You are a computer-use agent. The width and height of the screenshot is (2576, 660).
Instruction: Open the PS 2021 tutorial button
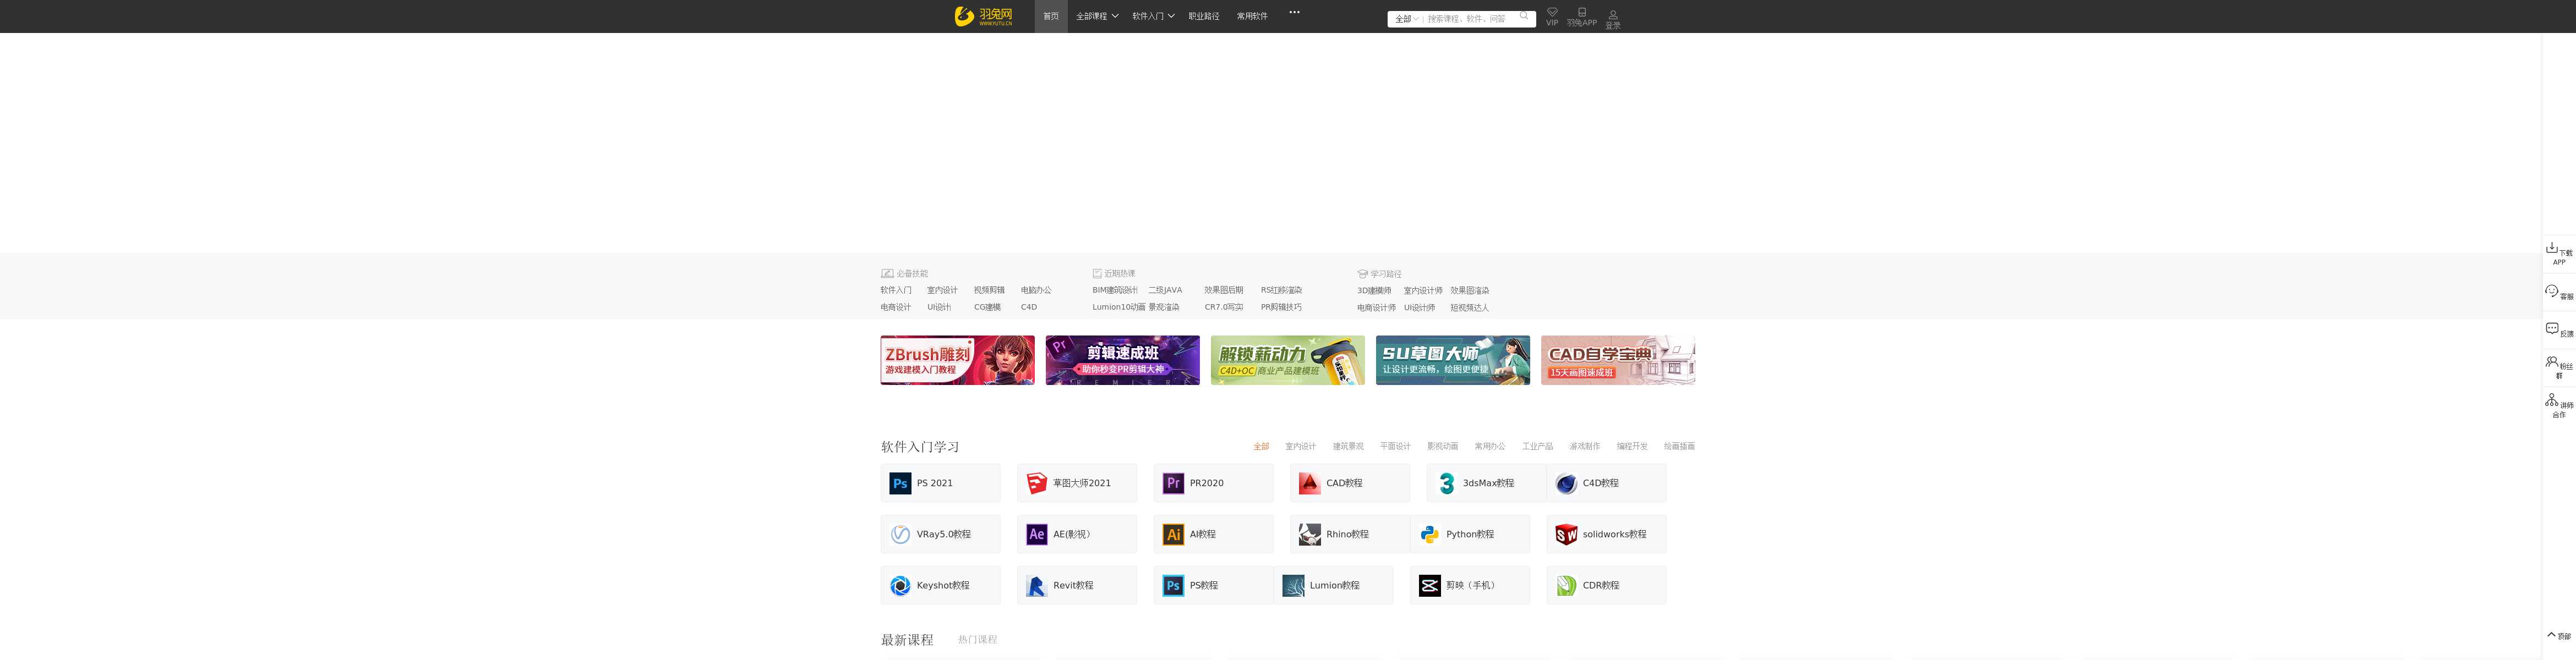[x=939, y=483]
